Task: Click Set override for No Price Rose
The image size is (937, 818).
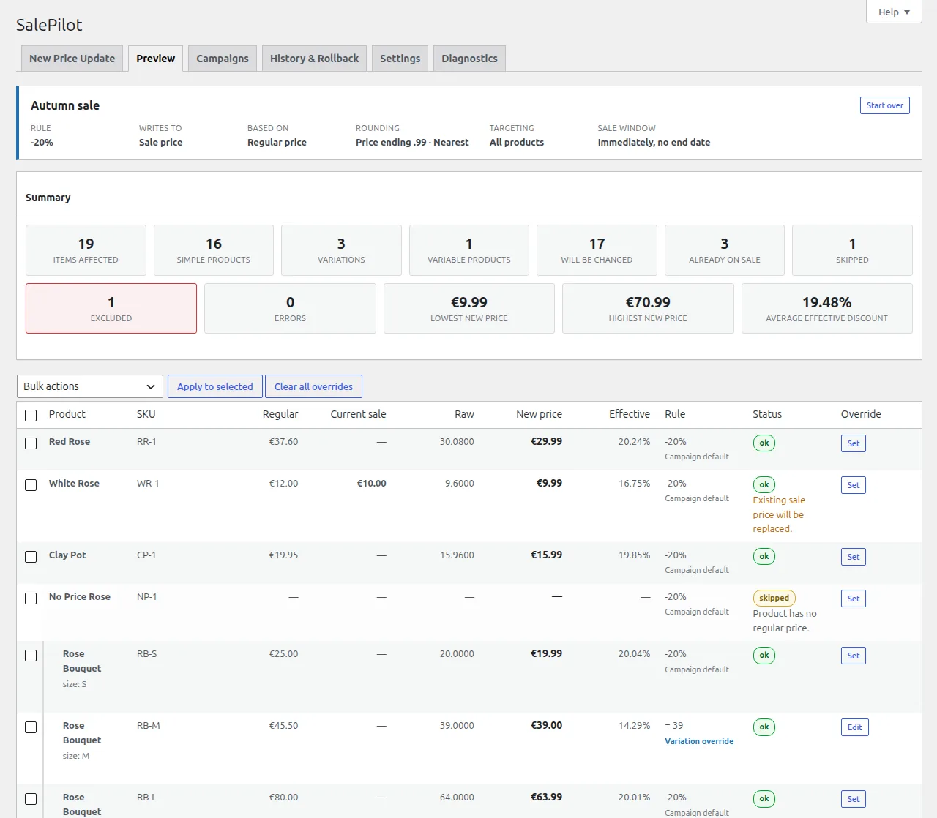Action: pos(854,599)
